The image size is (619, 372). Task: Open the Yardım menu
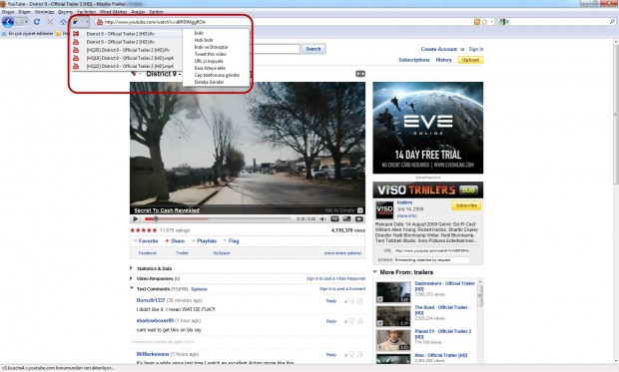[x=157, y=12]
